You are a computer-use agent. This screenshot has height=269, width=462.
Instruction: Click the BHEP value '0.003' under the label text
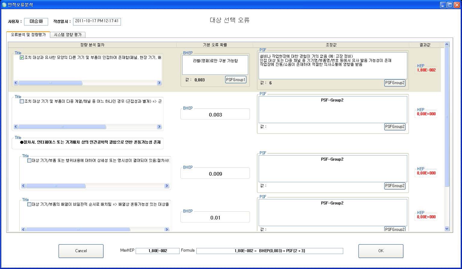click(200, 80)
